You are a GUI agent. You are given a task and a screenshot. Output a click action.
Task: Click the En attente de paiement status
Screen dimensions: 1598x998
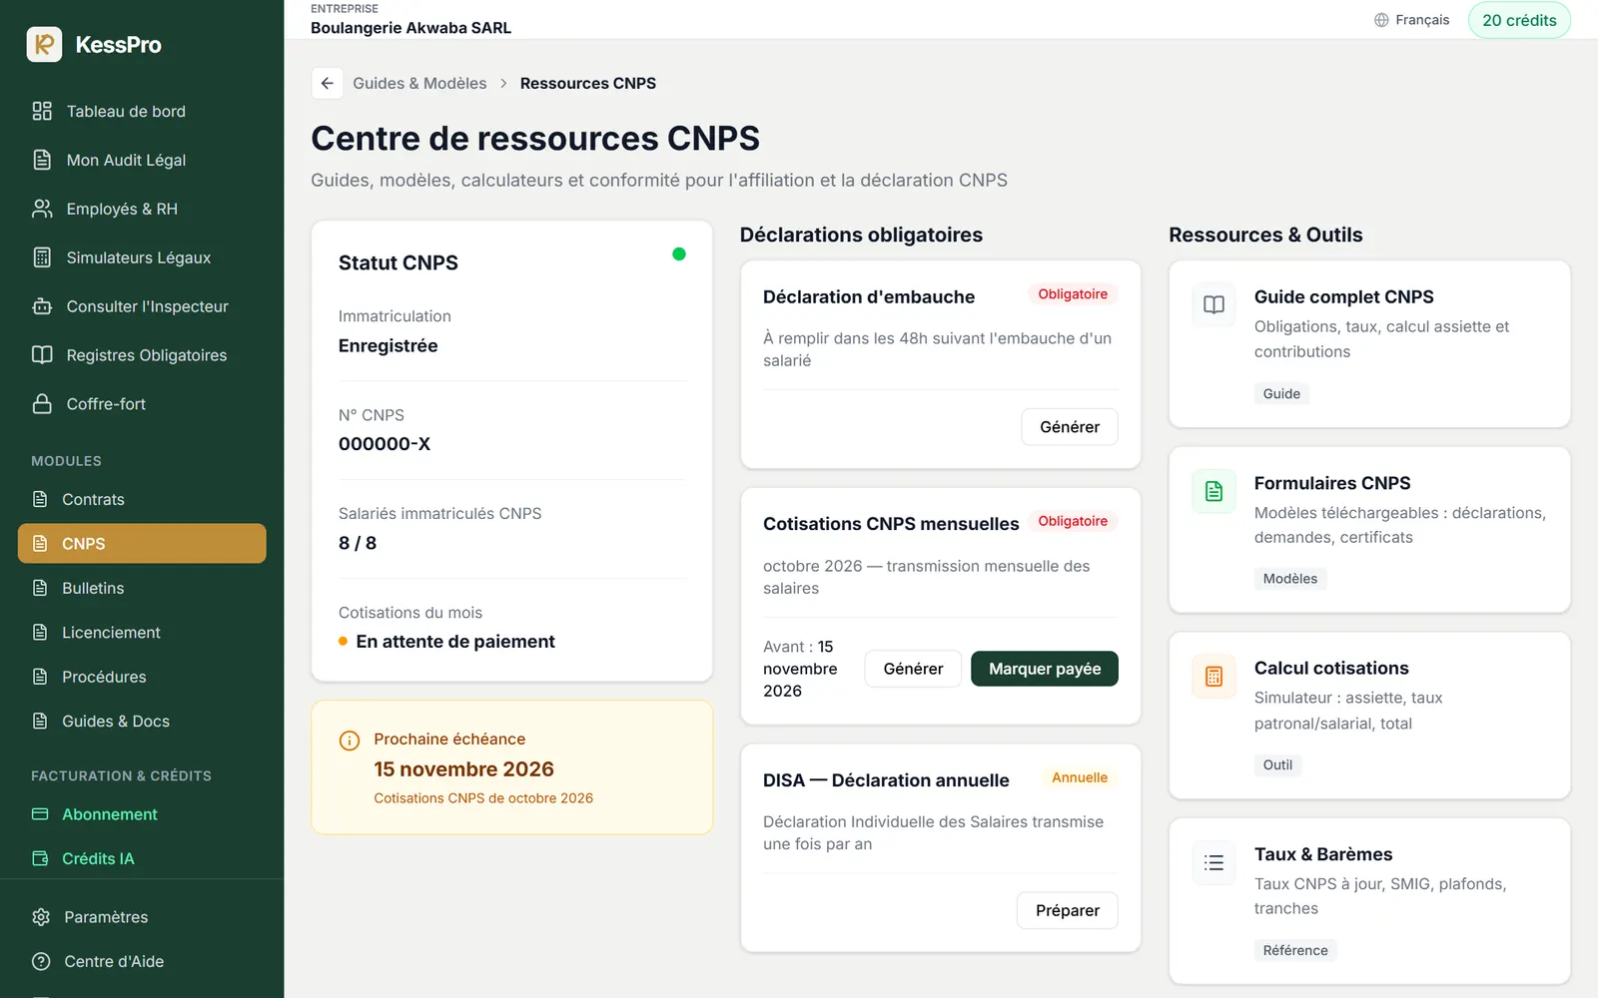coord(455,642)
